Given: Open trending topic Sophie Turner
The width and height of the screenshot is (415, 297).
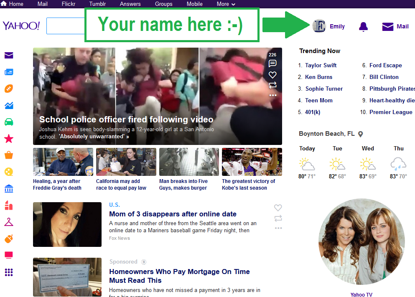Looking at the screenshot, I should click(324, 89).
